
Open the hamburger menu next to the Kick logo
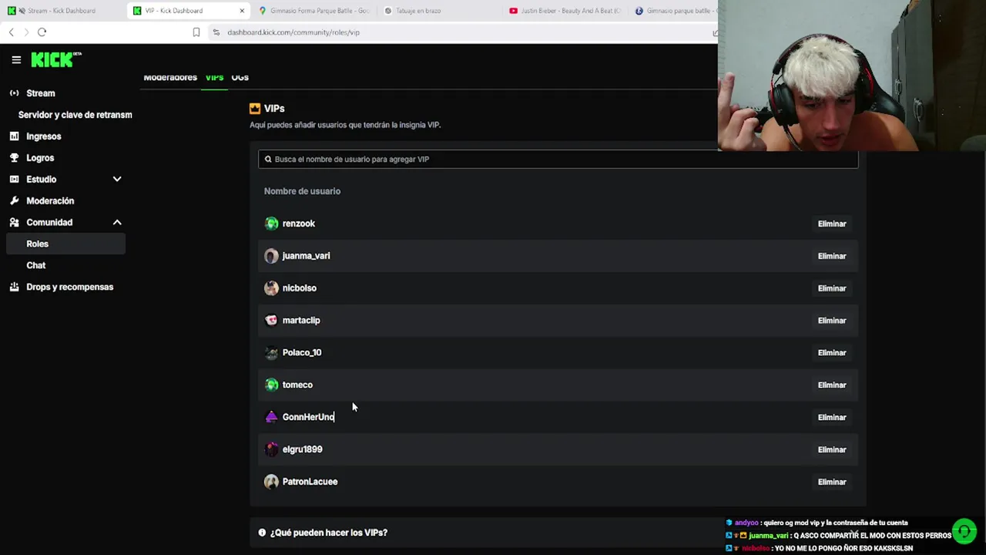(16, 59)
